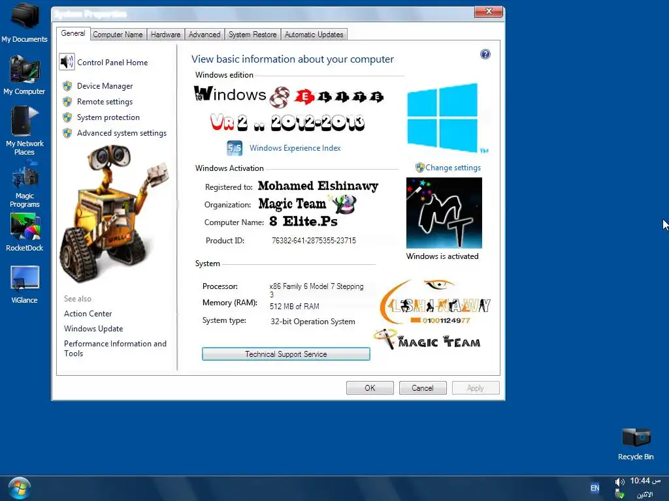Launch the ViGlance desktop icon
This screenshot has height=501, width=669.
[x=24, y=284]
